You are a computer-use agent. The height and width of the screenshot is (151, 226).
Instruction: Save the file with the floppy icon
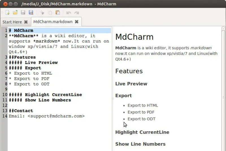click(23, 12)
